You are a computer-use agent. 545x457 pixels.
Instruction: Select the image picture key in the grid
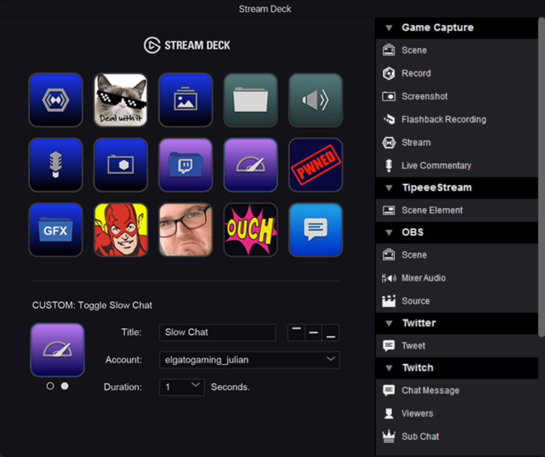tap(186, 100)
